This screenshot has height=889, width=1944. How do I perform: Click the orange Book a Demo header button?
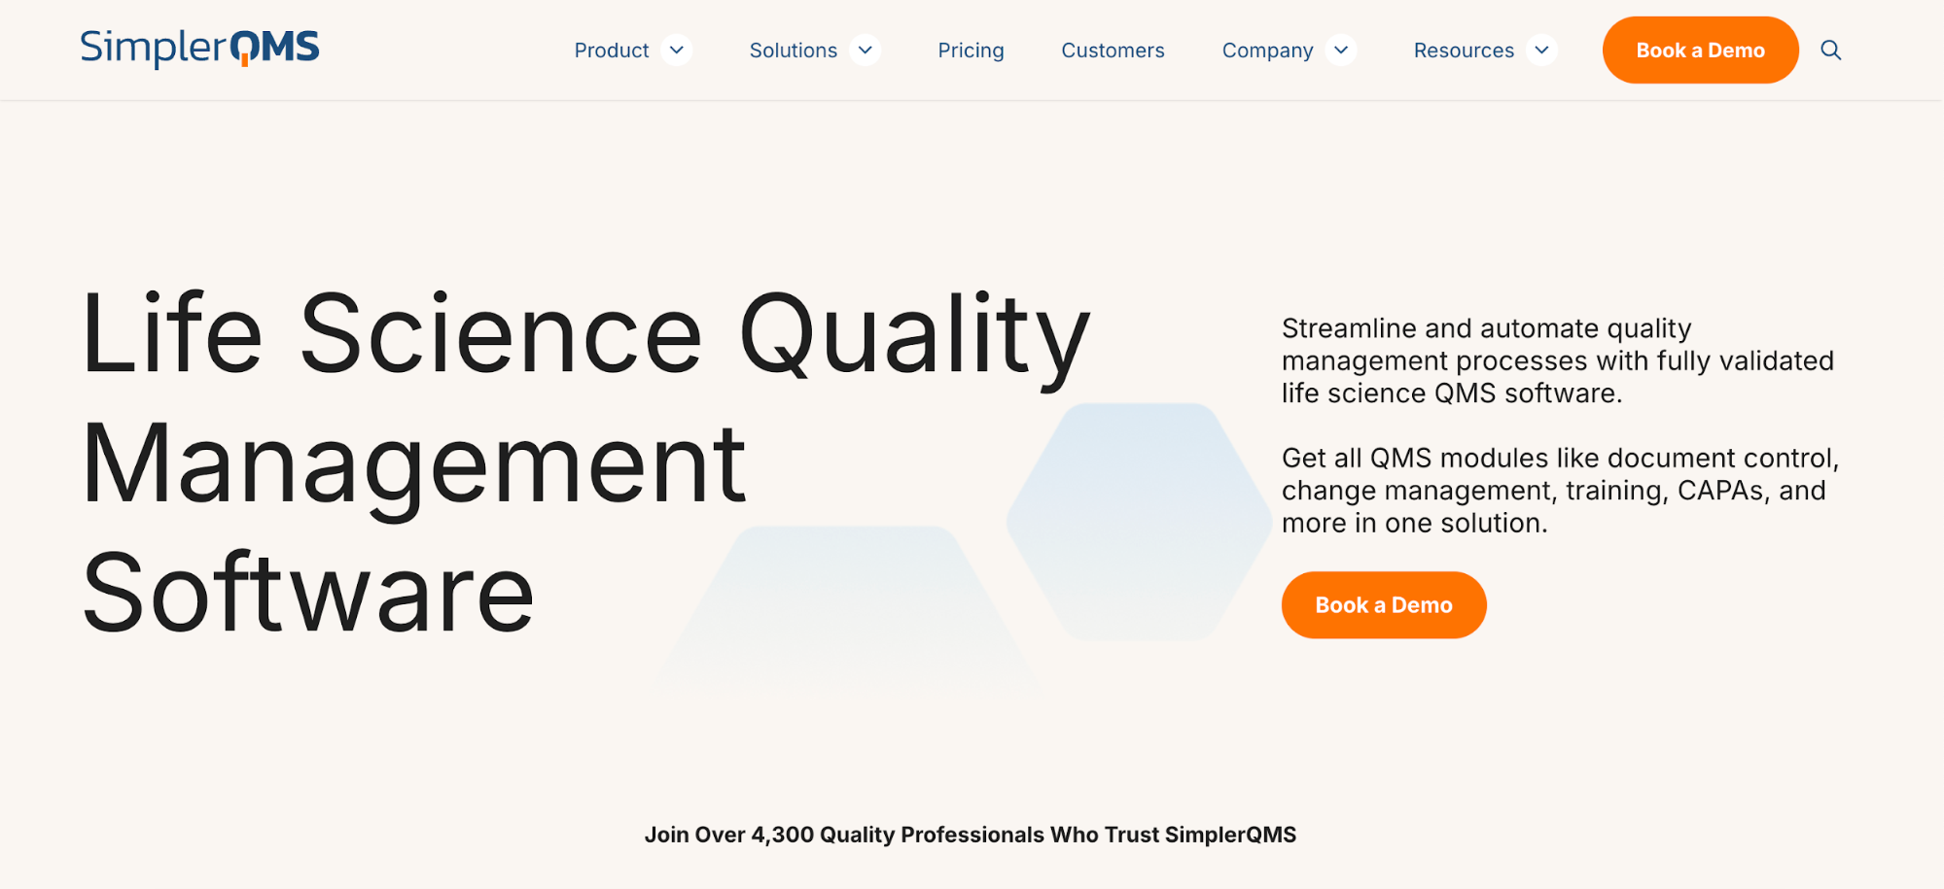(x=1700, y=50)
